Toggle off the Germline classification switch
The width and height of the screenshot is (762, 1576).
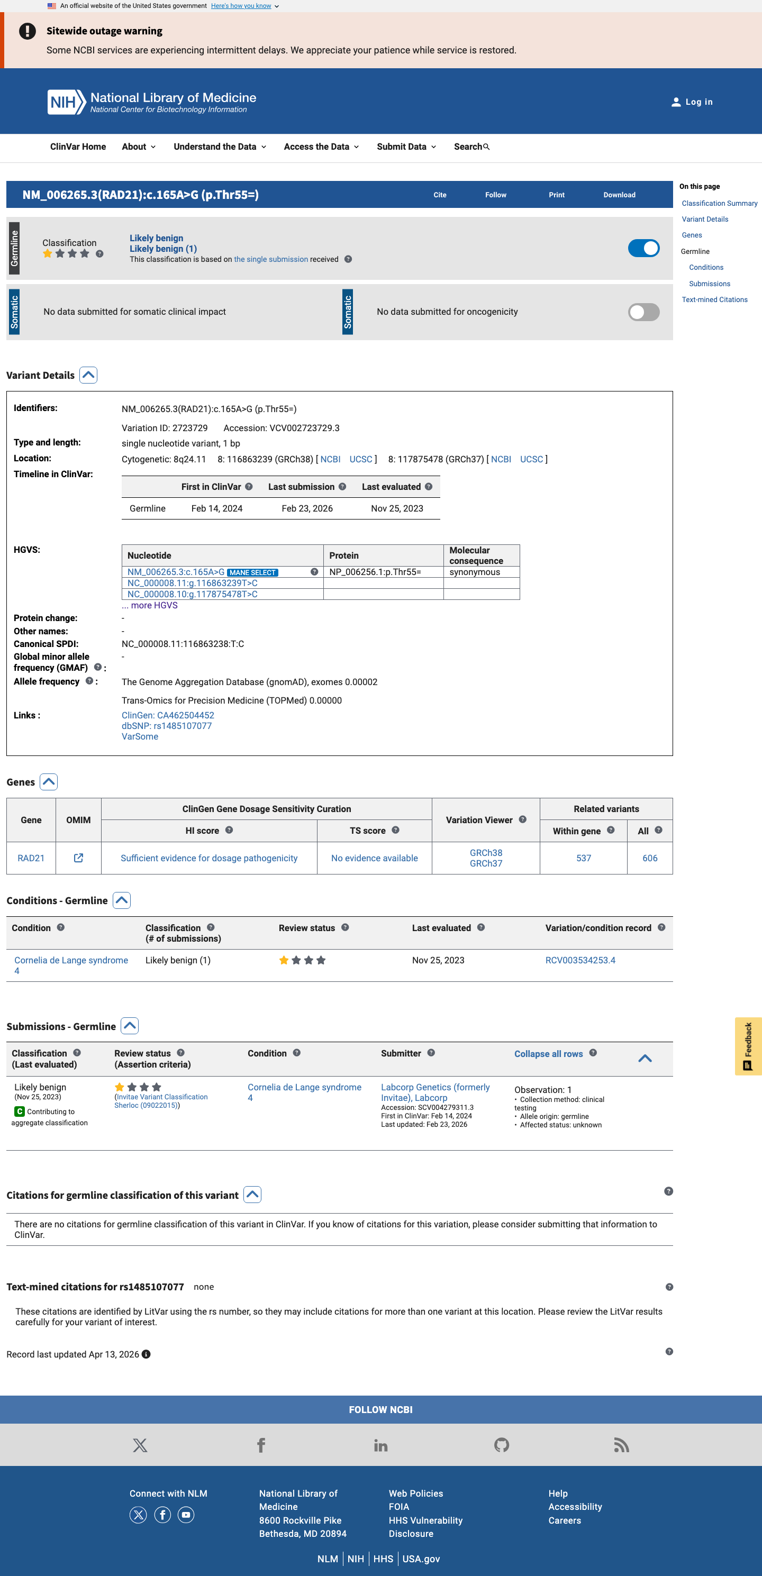pyautogui.click(x=644, y=249)
